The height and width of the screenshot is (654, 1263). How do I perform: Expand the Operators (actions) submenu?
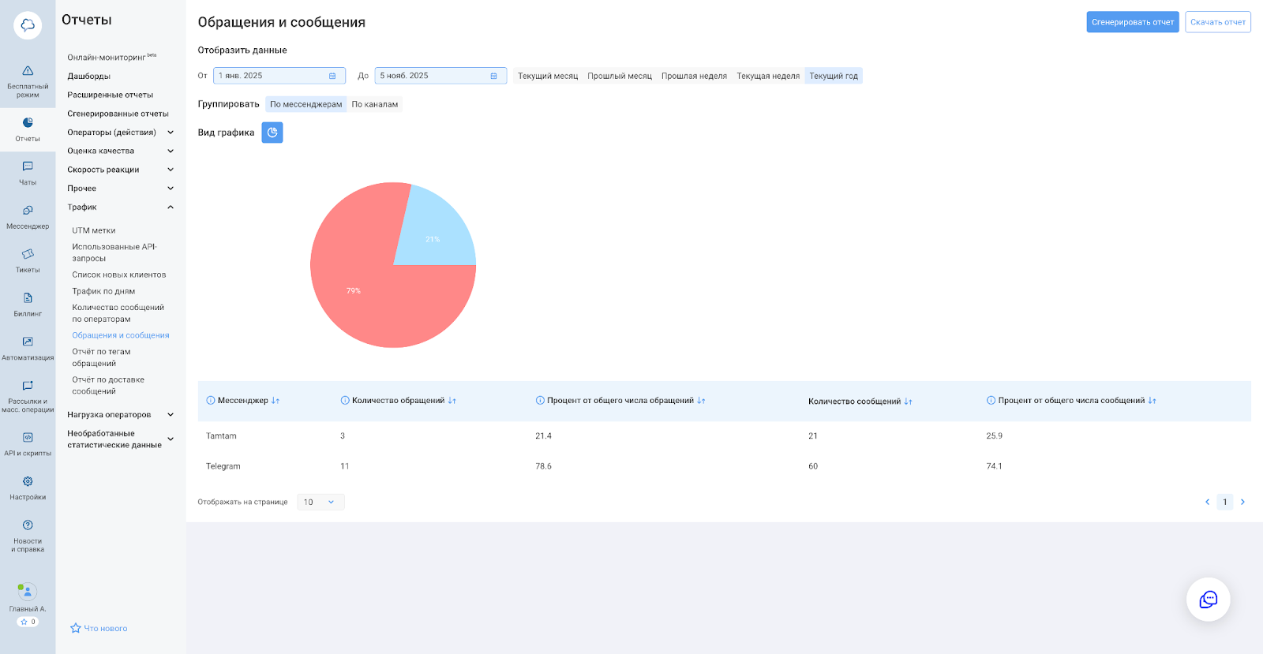171,133
